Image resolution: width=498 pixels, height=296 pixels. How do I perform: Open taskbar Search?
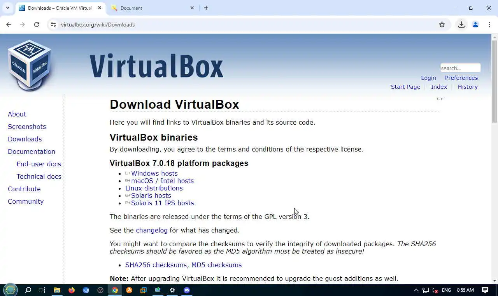click(28, 290)
